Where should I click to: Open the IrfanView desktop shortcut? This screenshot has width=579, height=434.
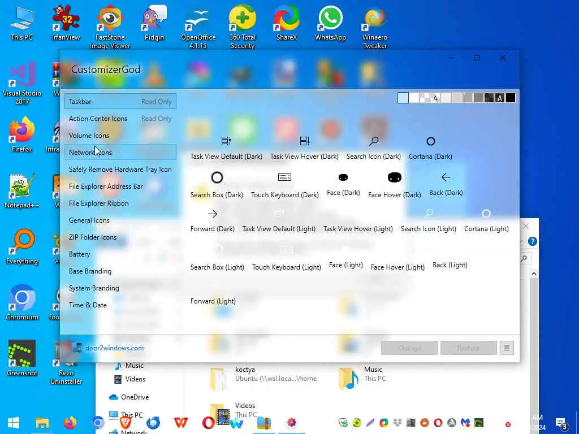[x=66, y=23]
